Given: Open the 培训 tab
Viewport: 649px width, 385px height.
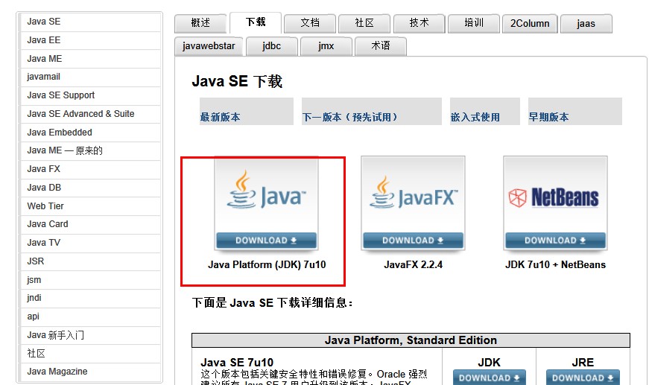Looking at the screenshot, I should [473, 23].
